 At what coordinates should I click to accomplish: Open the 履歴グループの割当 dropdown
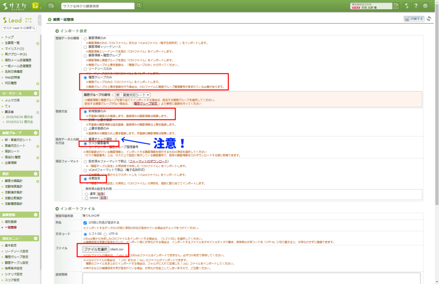pos(133,94)
